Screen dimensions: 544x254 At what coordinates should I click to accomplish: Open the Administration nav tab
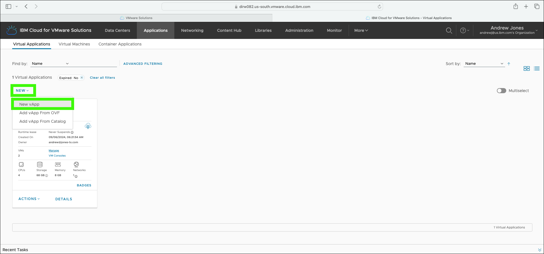click(299, 30)
